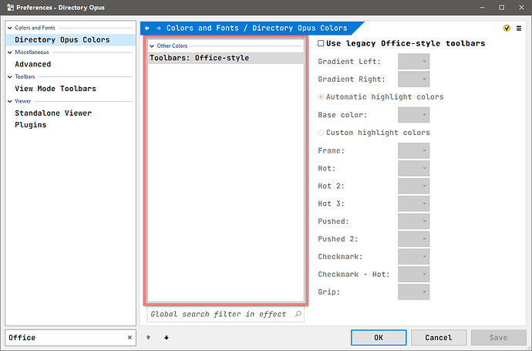Open the Pushed color dropdown
532x351 pixels.
pos(413,221)
